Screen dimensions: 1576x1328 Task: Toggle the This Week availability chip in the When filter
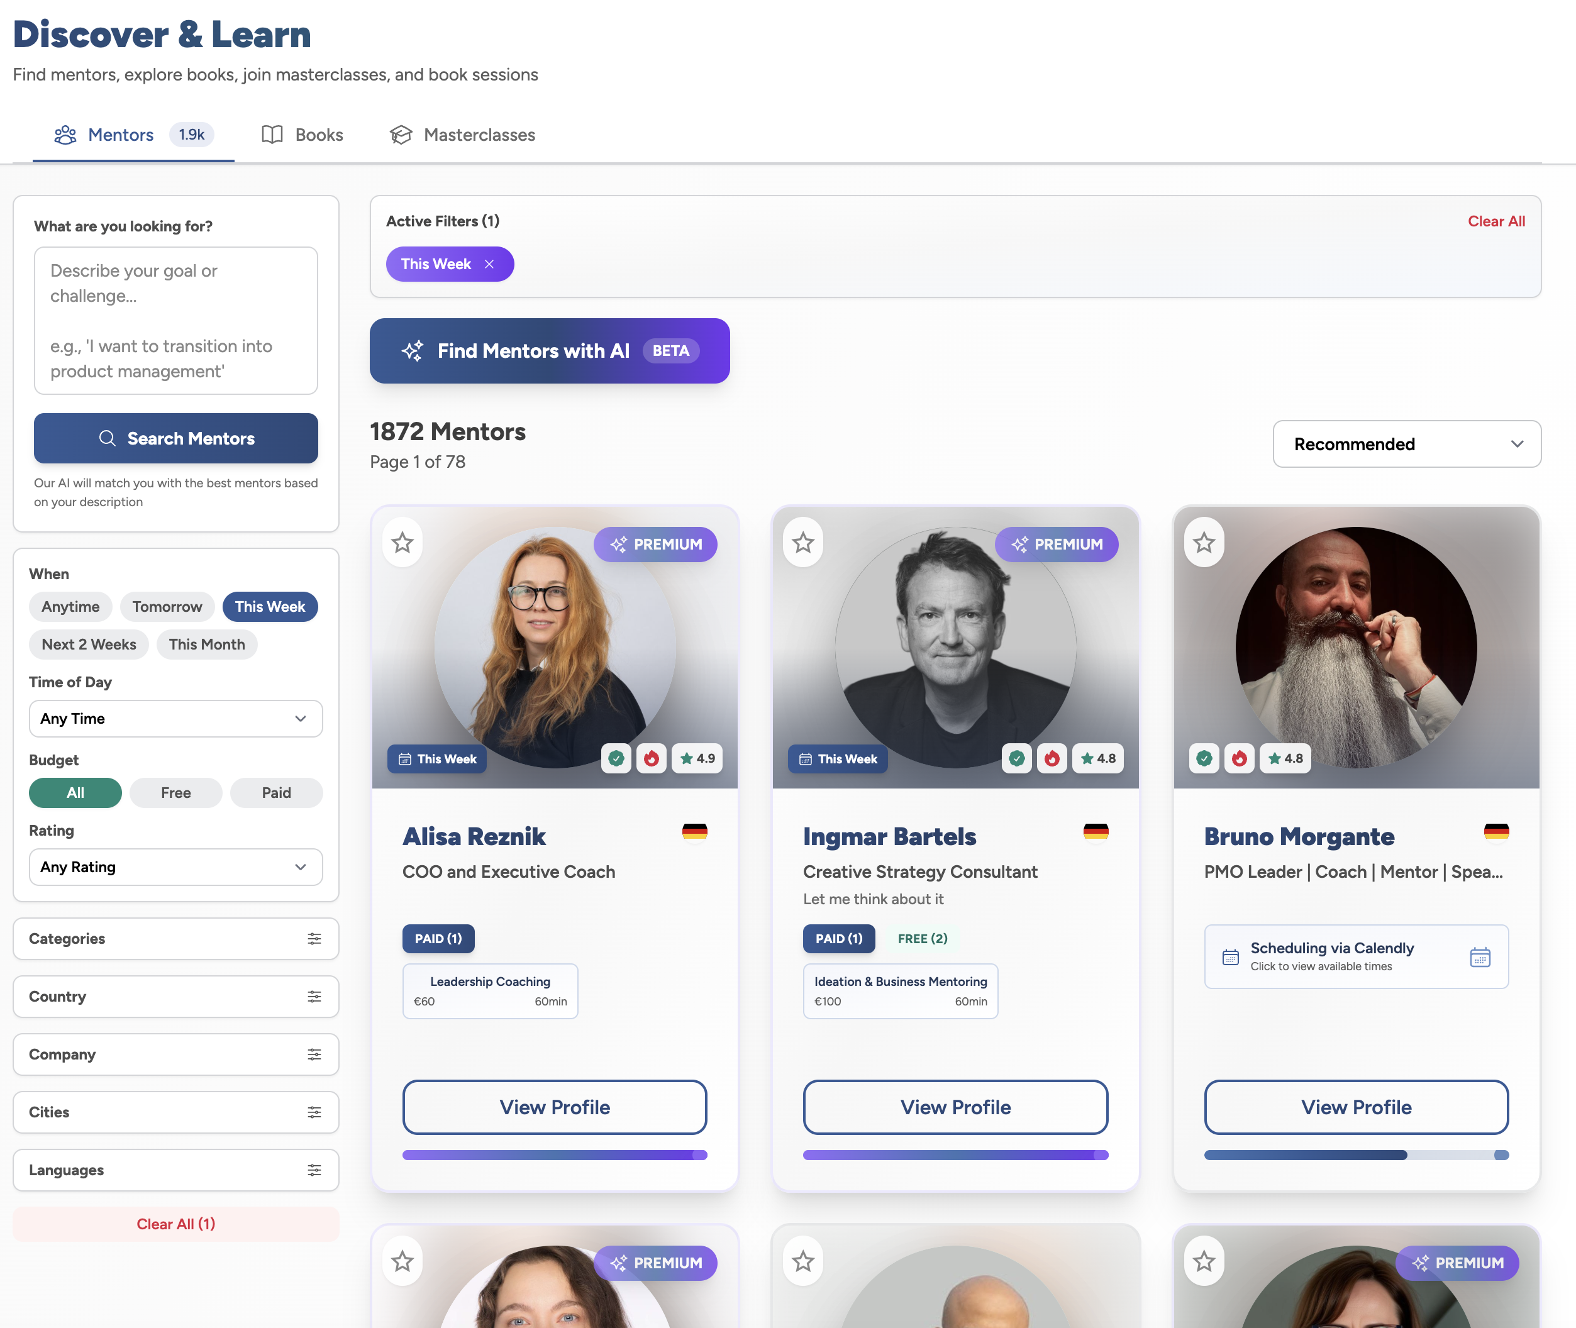pyautogui.click(x=270, y=607)
